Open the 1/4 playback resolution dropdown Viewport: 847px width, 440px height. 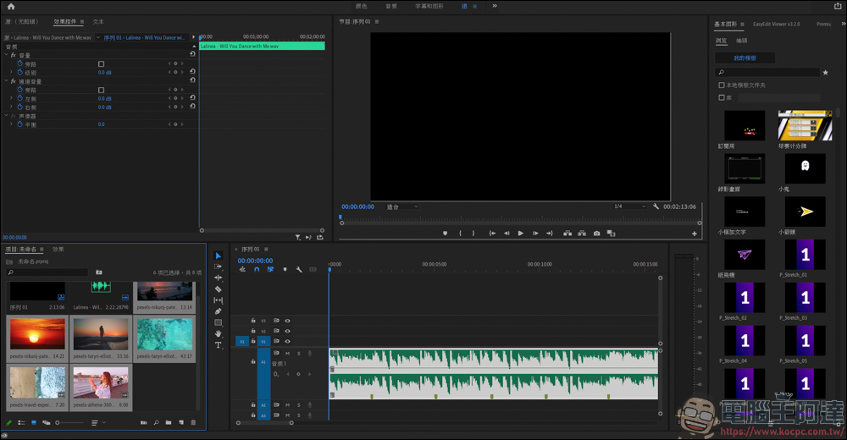tap(629, 206)
